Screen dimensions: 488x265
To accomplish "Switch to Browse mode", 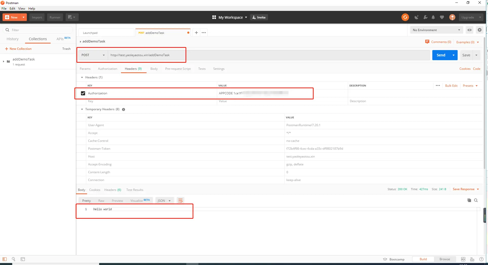I will (445, 259).
